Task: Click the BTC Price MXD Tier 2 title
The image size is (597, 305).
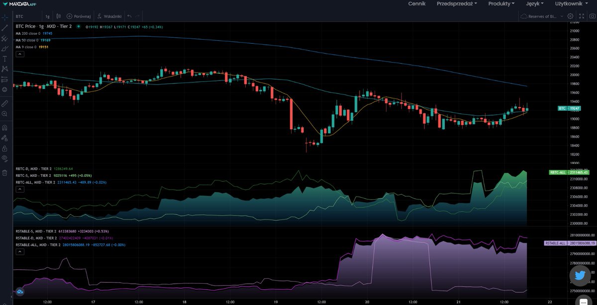Action: (44, 26)
